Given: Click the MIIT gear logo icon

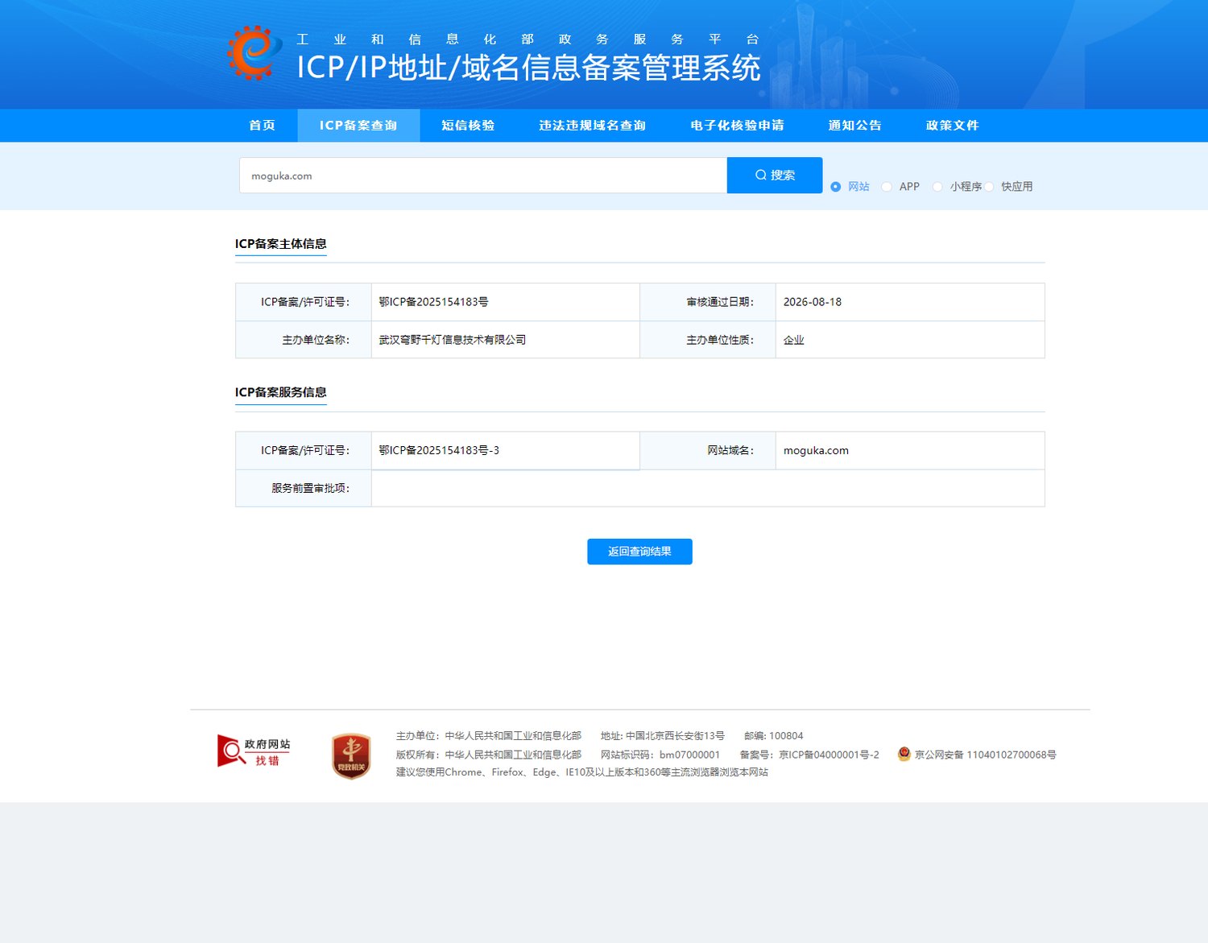Looking at the screenshot, I should (x=254, y=53).
